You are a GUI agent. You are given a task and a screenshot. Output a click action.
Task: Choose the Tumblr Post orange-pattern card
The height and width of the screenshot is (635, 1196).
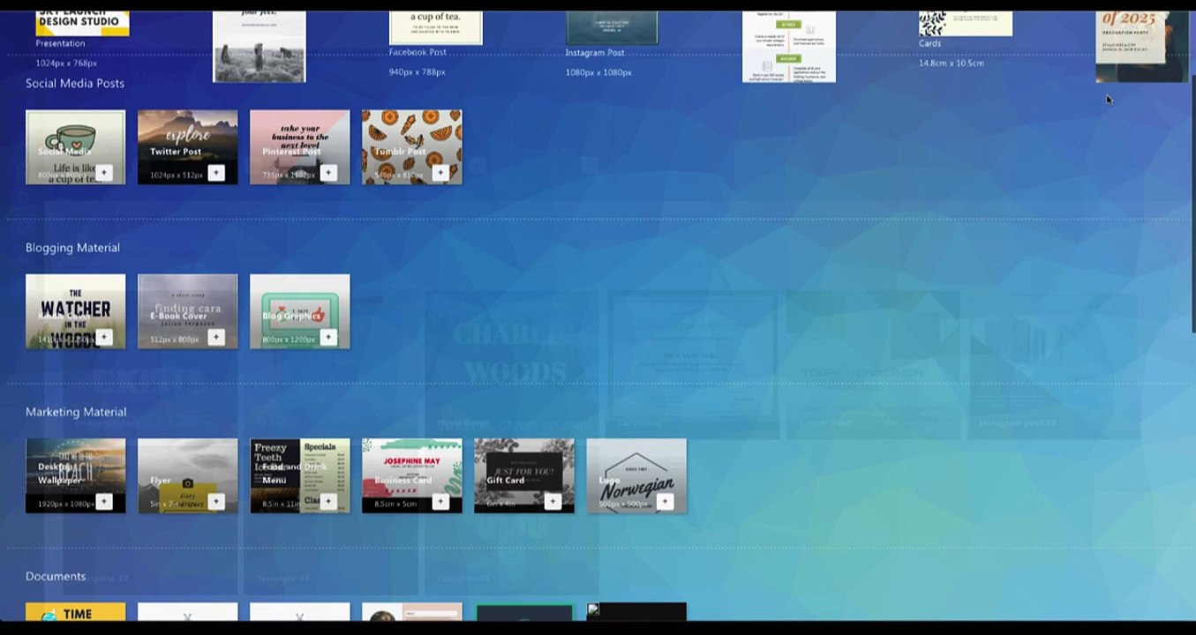[411, 146]
